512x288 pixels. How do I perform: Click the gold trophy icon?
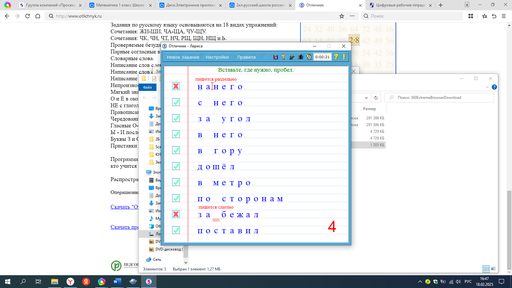click(x=284, y=57)
